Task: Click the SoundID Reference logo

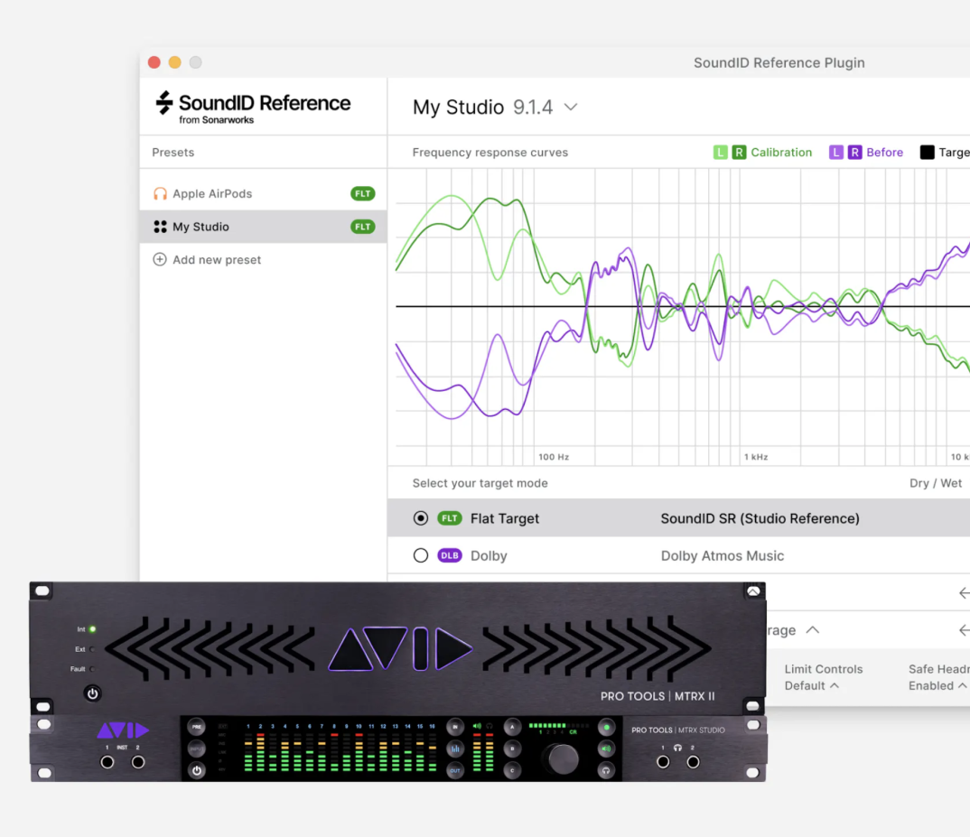Action: coord(252,107)
